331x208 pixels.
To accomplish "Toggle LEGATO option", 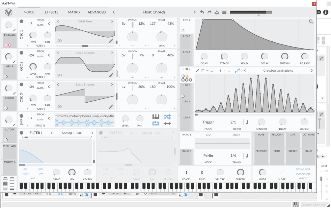I will 303,178.
